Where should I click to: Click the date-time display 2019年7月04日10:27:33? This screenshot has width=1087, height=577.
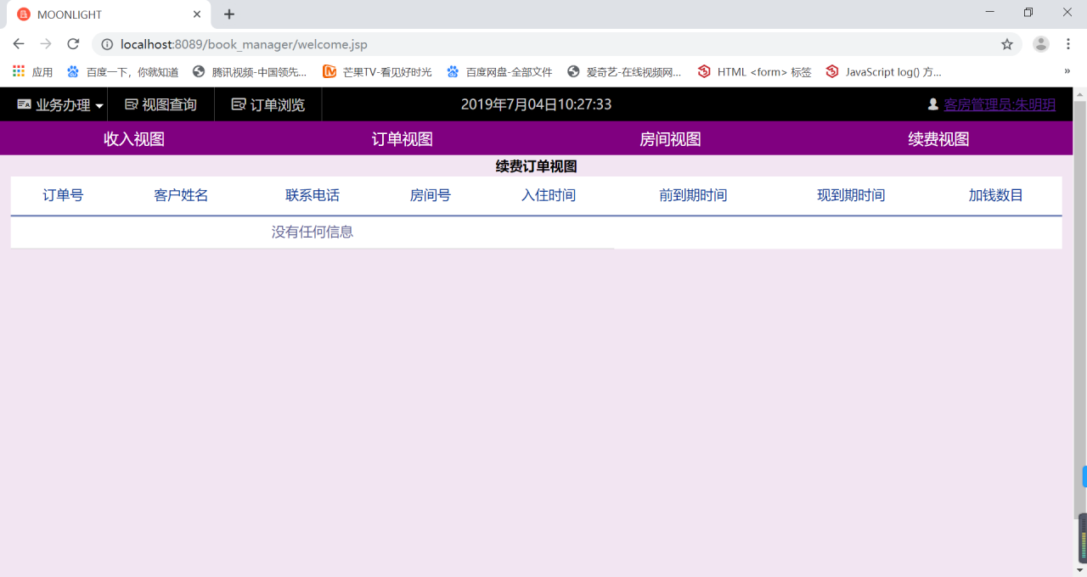536,104
